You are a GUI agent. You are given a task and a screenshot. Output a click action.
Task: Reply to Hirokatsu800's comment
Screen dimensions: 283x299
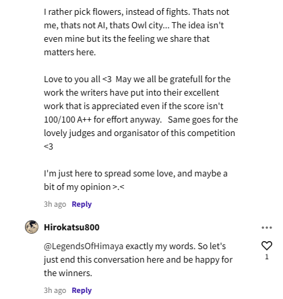(82, 290)
